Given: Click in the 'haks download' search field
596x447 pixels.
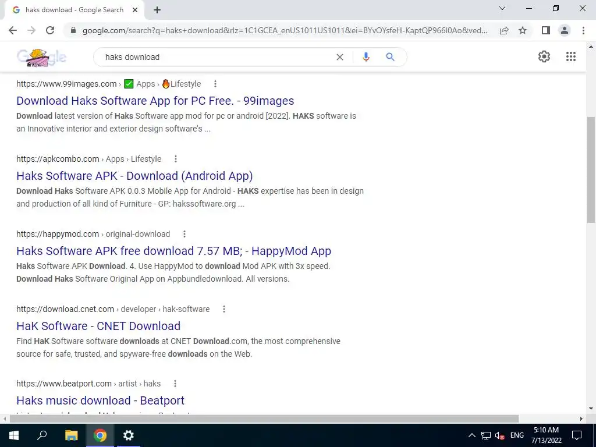Looking at the screenshot, I should pos(217,57).
